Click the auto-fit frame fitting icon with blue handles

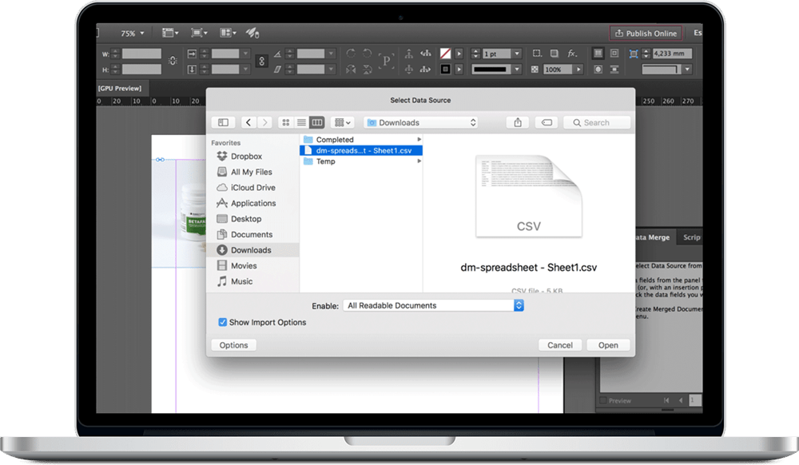(x=634, y=54)
